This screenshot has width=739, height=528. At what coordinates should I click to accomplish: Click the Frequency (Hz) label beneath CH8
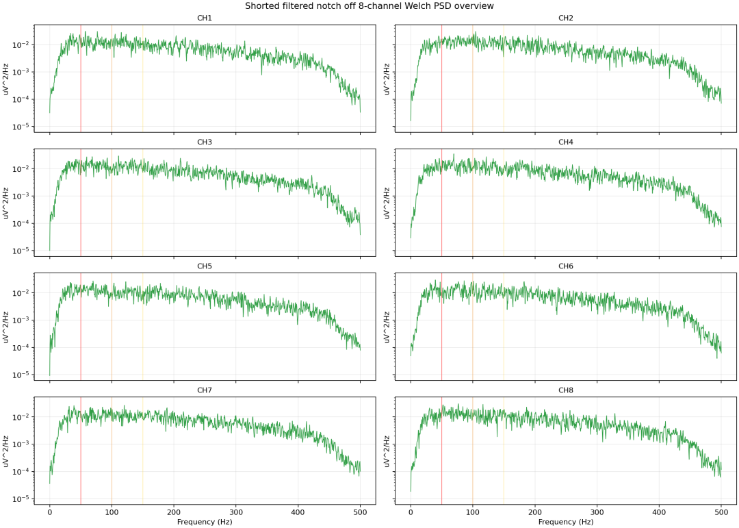click(x=566, y=522)
